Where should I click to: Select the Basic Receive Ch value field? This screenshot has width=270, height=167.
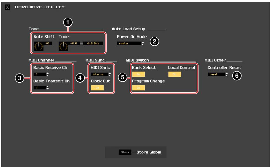[x=40, y=74]
